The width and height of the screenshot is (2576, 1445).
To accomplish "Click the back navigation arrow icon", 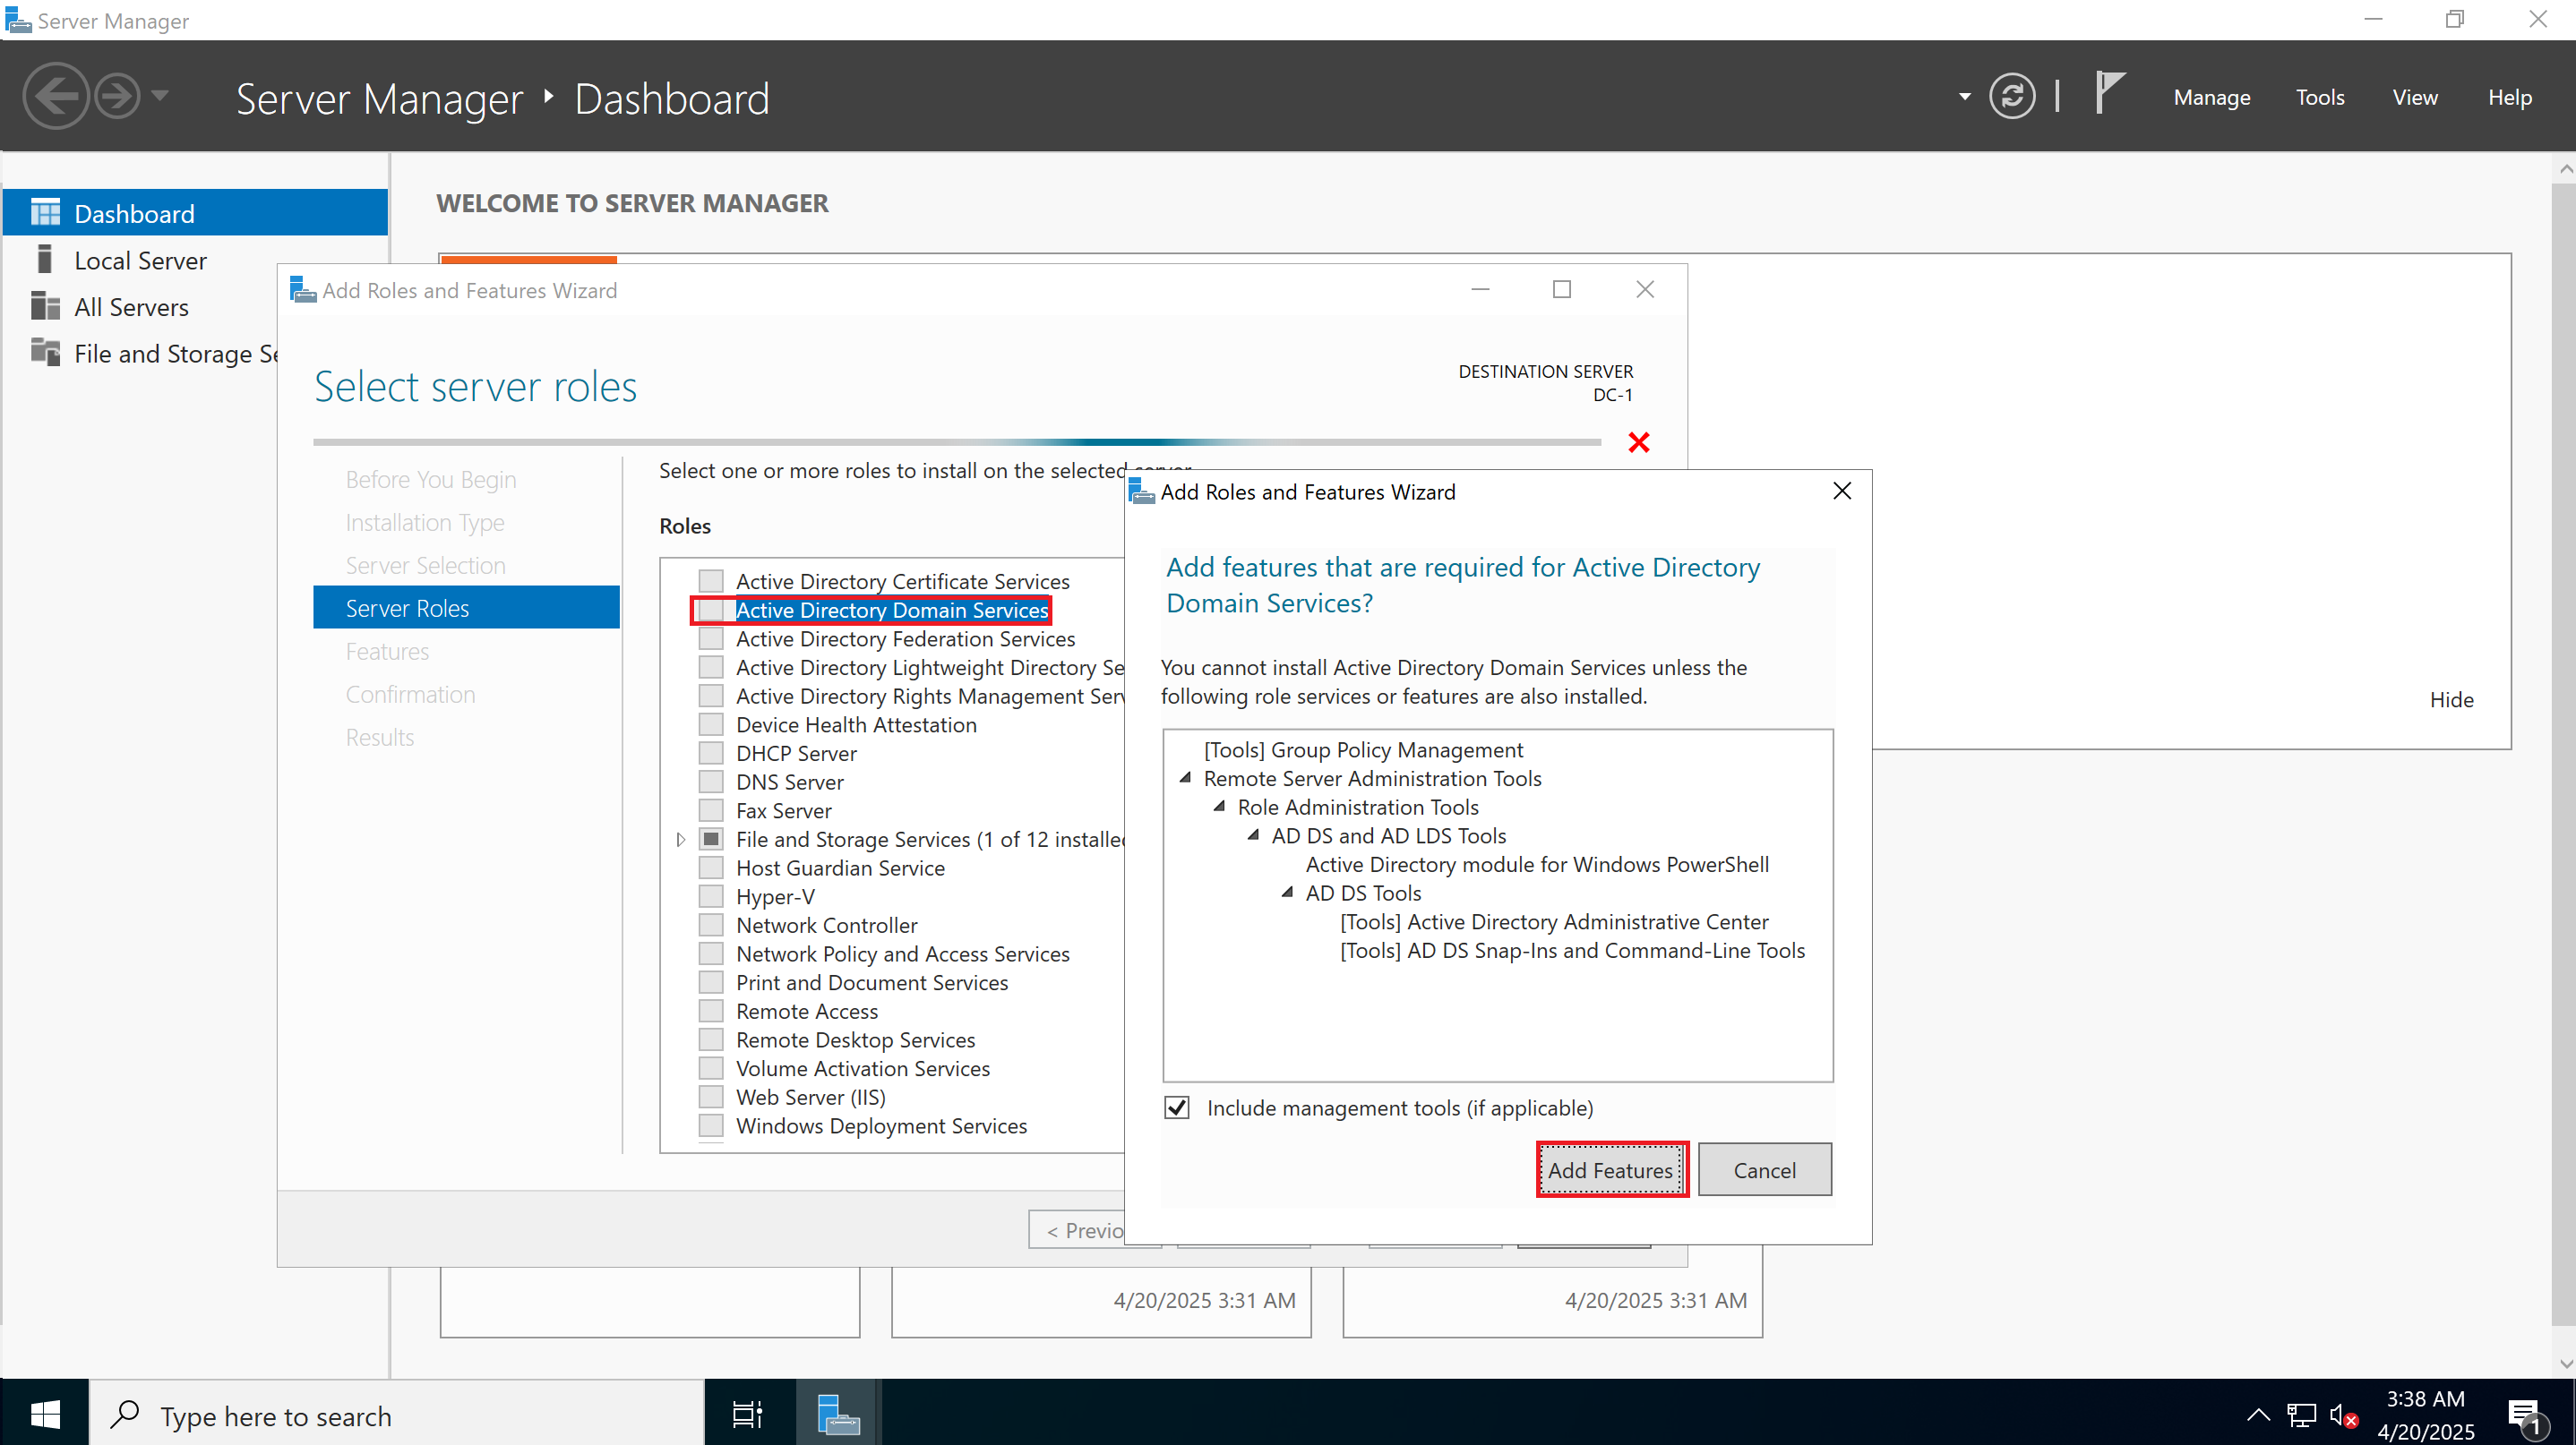I will click(56, 97).
